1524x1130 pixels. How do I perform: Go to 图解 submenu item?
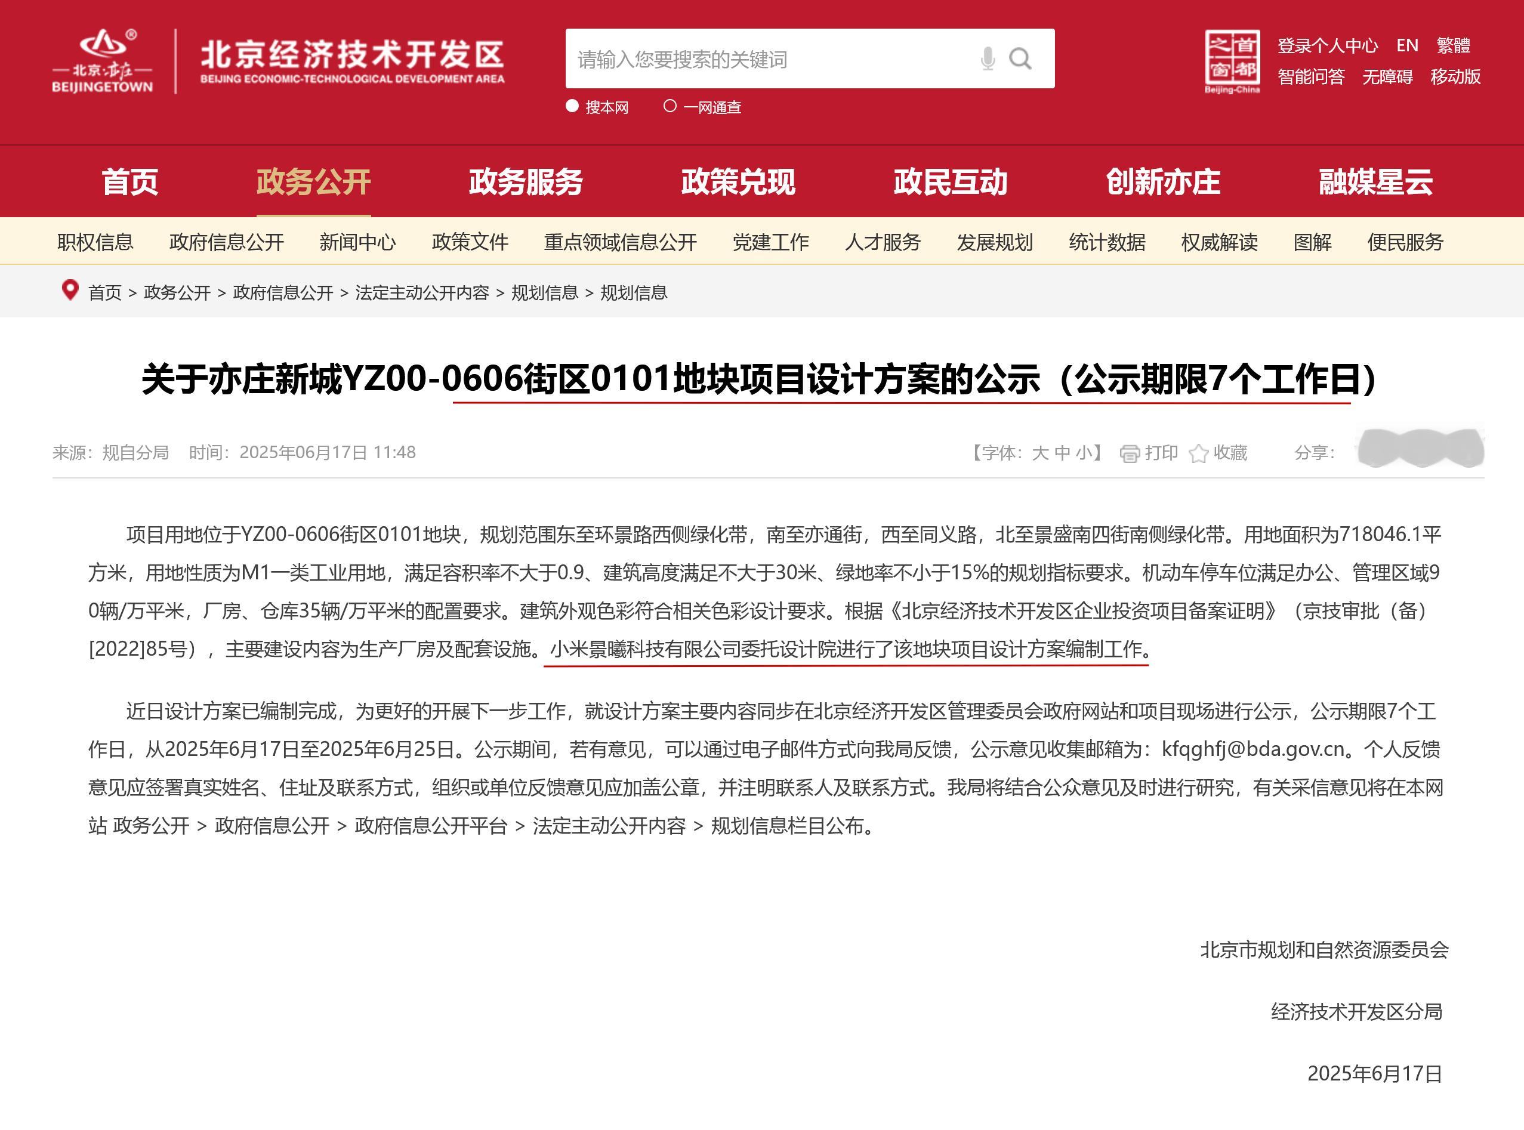pos(1313,242)
